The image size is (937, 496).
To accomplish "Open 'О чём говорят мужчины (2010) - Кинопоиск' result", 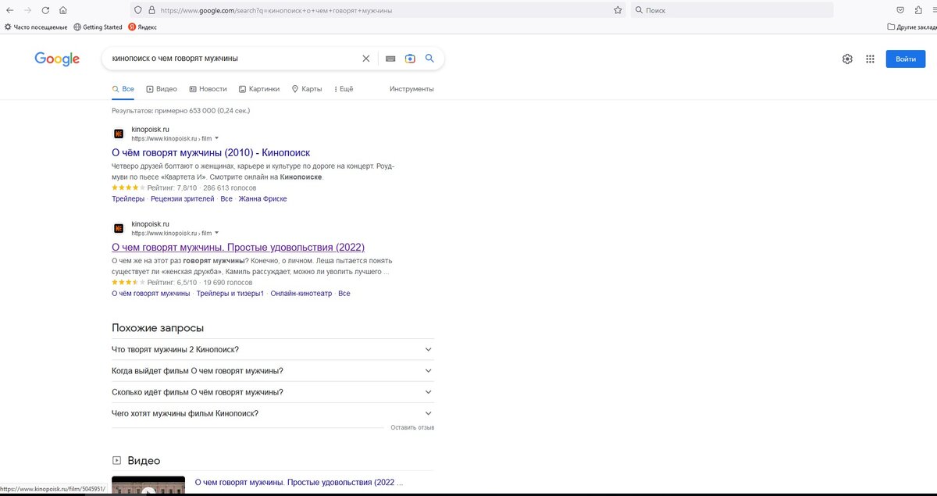I will (211, 153).
